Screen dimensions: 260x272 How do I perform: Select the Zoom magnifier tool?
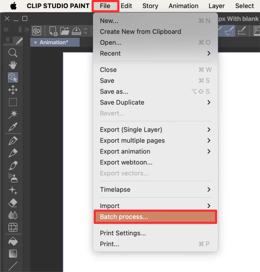pos(13,53)
